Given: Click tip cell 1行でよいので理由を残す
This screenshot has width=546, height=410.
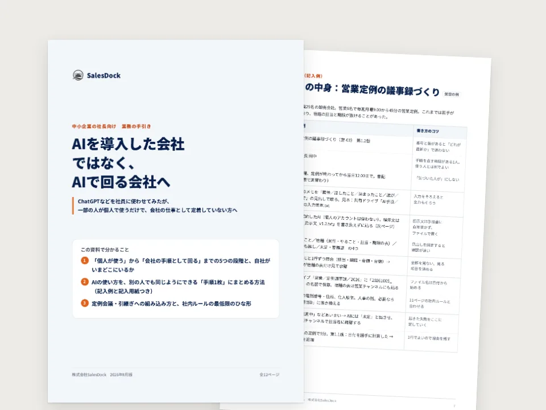Looking at the screenshot, I should [x=429, y=338].
